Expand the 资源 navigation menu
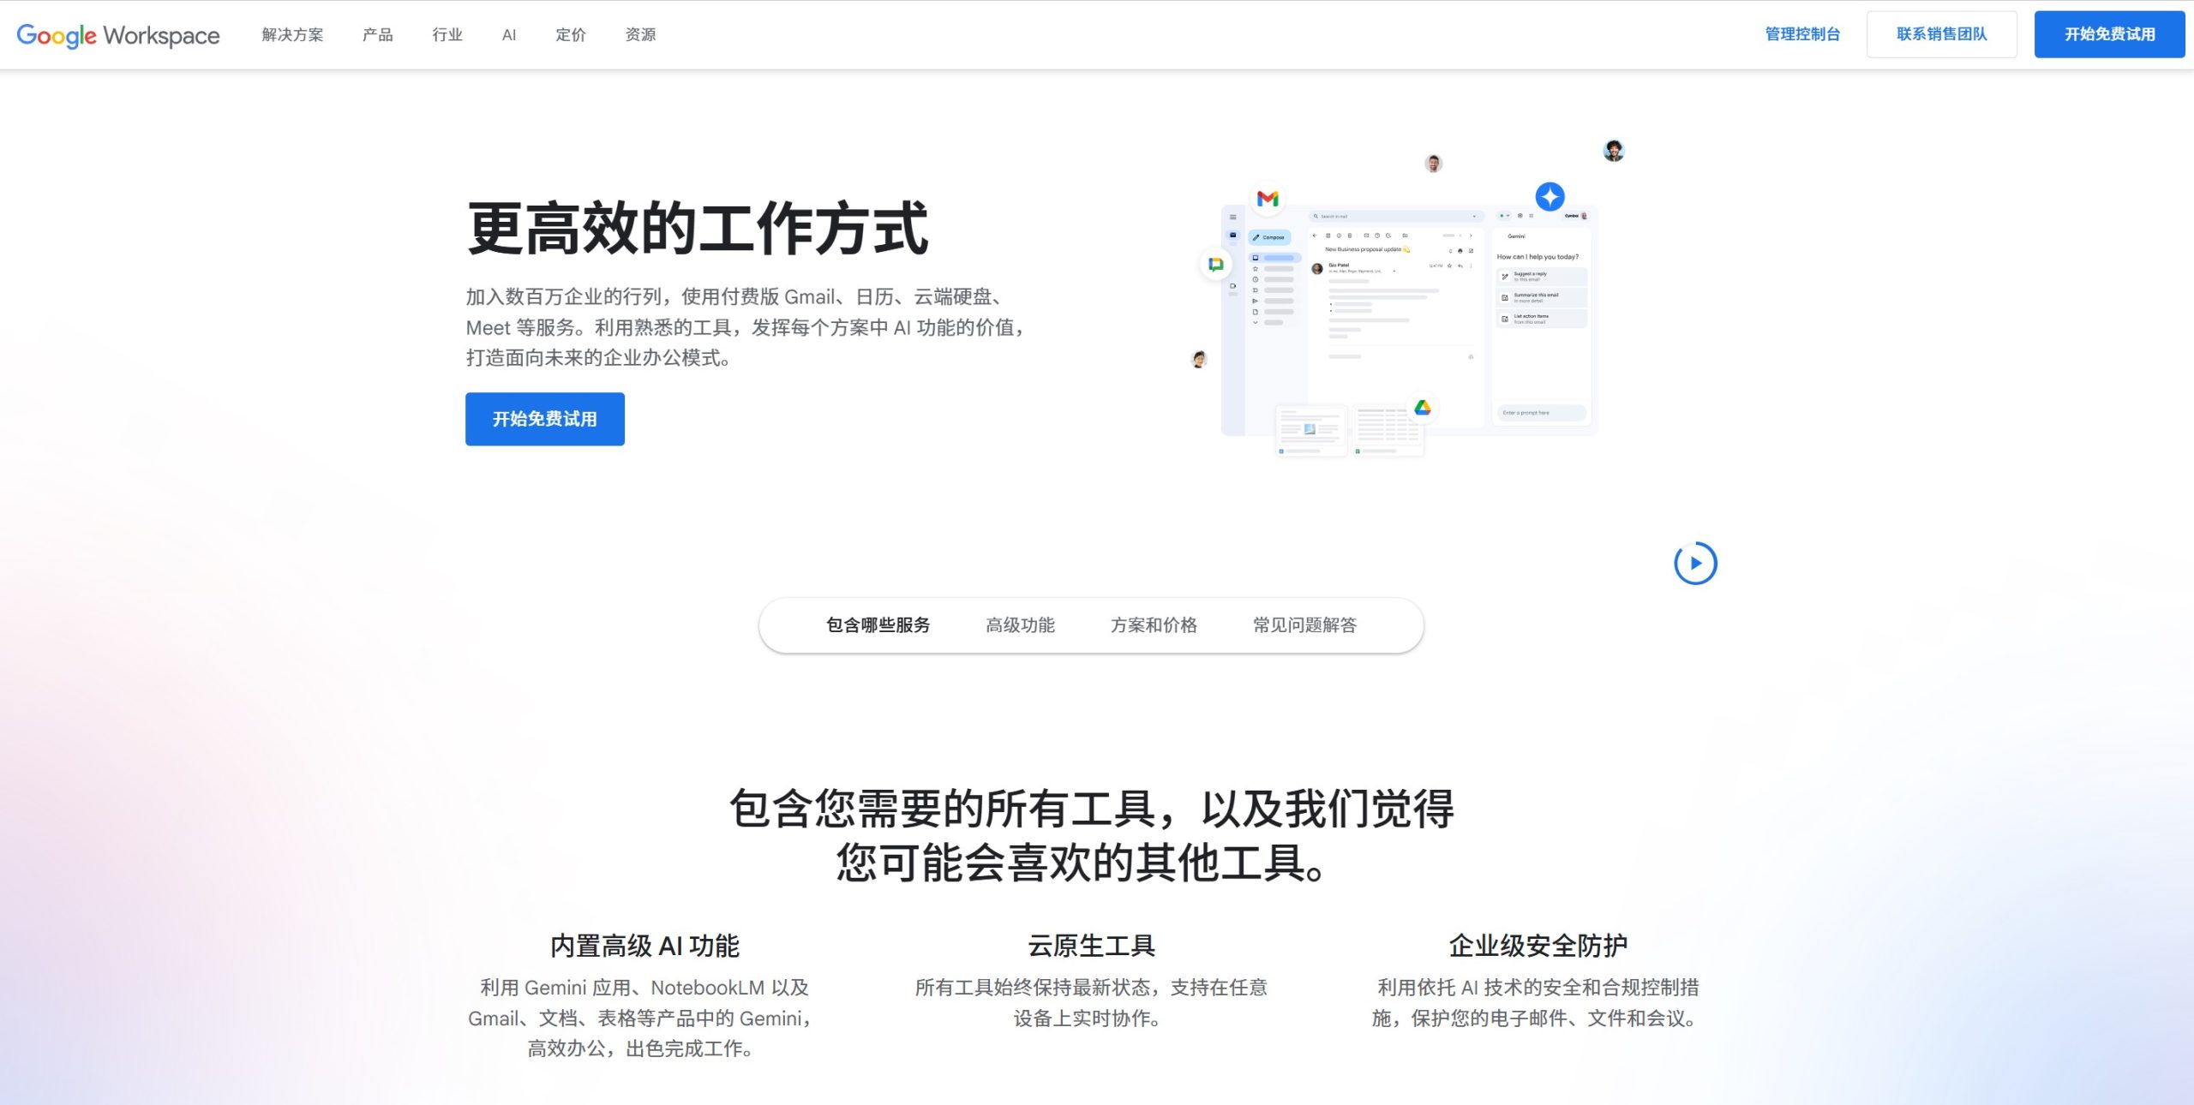Viewport: 2194px width, 1105px height. (x=639, y=35)
